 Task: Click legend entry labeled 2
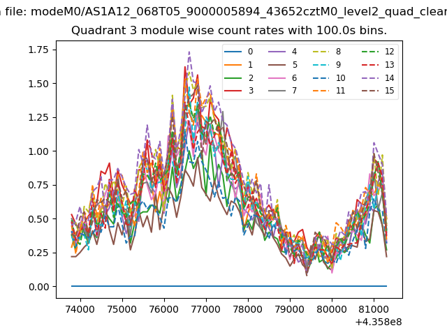click(x=239, y=77)
